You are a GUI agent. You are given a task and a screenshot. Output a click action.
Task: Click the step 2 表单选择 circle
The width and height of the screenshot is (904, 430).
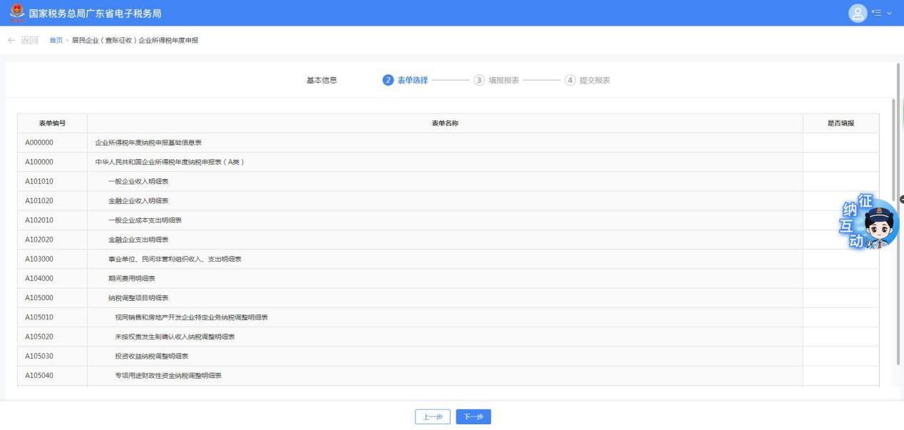[x=388, y=80]
